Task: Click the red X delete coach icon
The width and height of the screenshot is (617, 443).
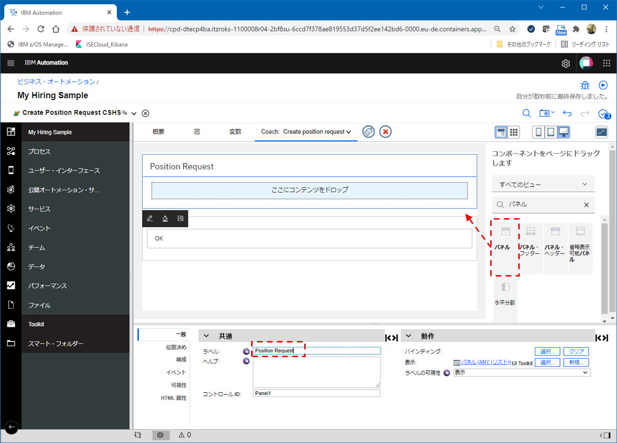Action: click(385, 132)
